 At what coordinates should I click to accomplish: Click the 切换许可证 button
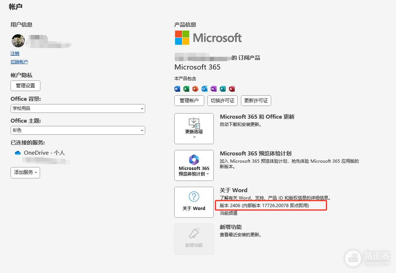[222, 100]
